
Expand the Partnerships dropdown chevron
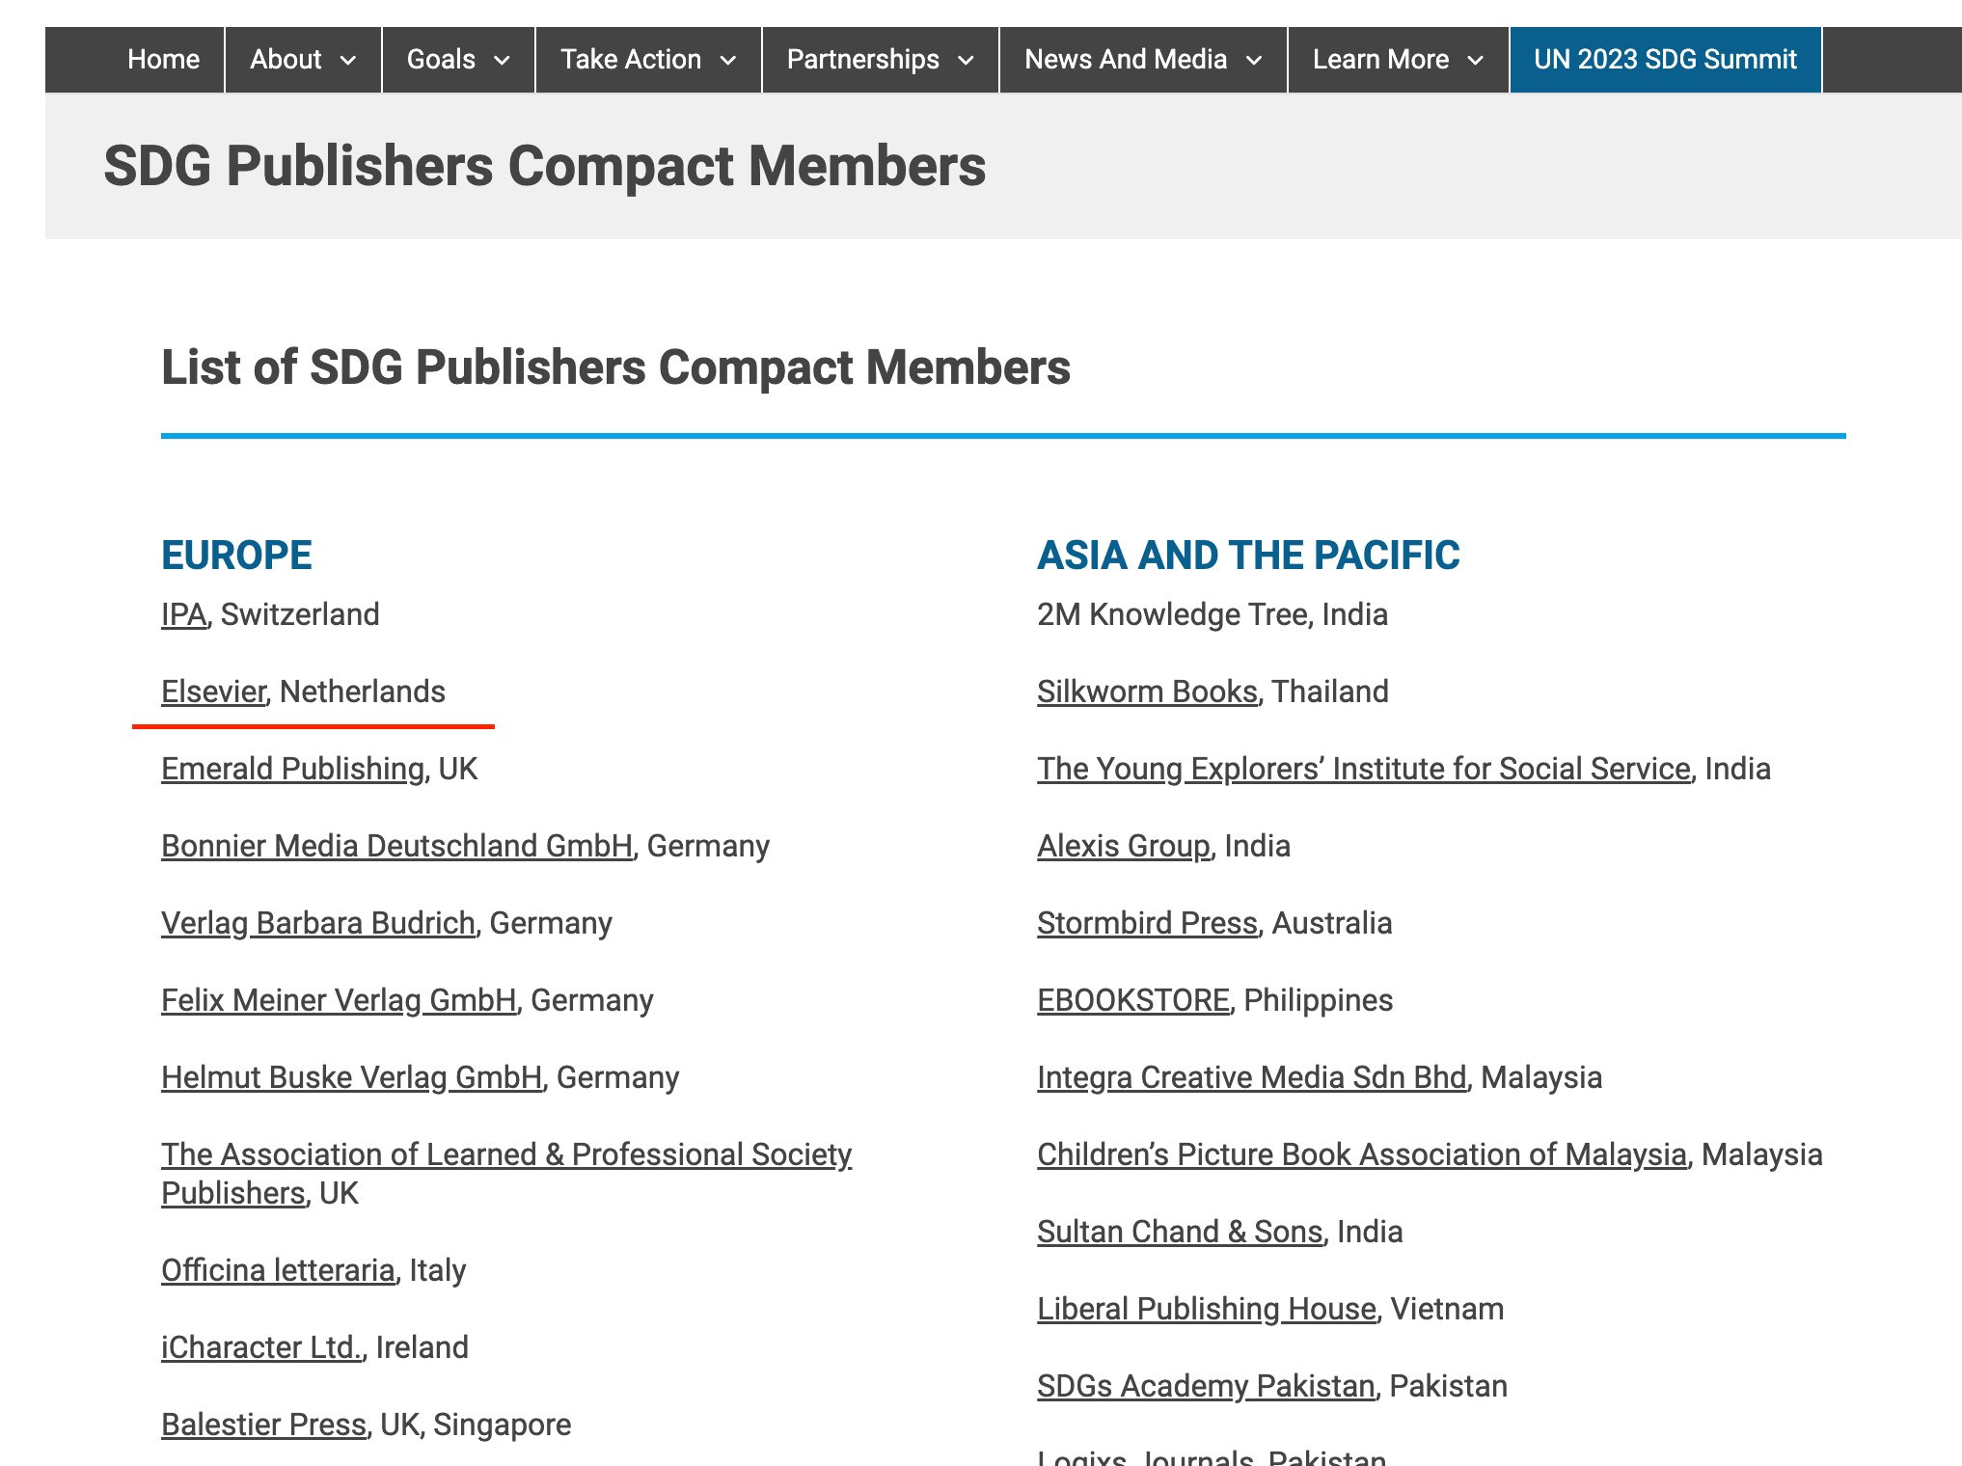(x=966, y=61)
